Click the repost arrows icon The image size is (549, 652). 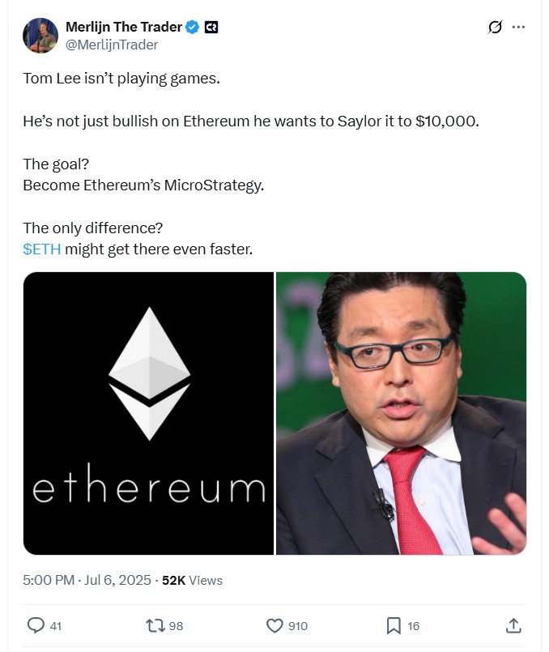coord(154,625)
